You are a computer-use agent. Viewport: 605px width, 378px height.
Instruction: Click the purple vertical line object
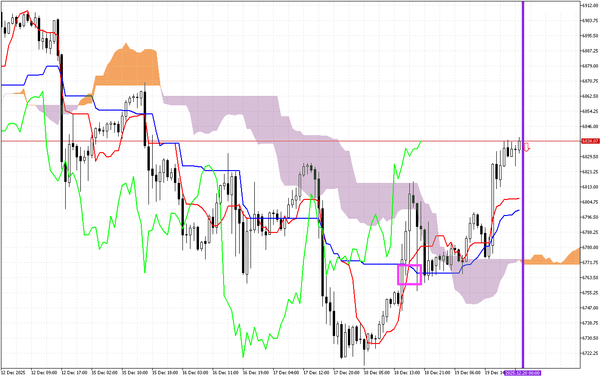[524, 189]
